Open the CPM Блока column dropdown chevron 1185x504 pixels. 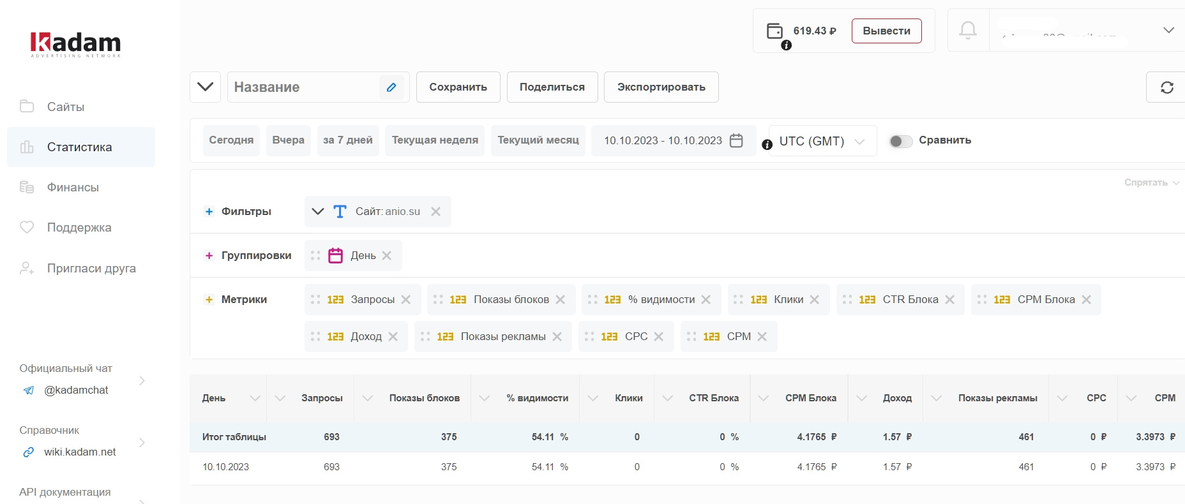coord(763,398)
